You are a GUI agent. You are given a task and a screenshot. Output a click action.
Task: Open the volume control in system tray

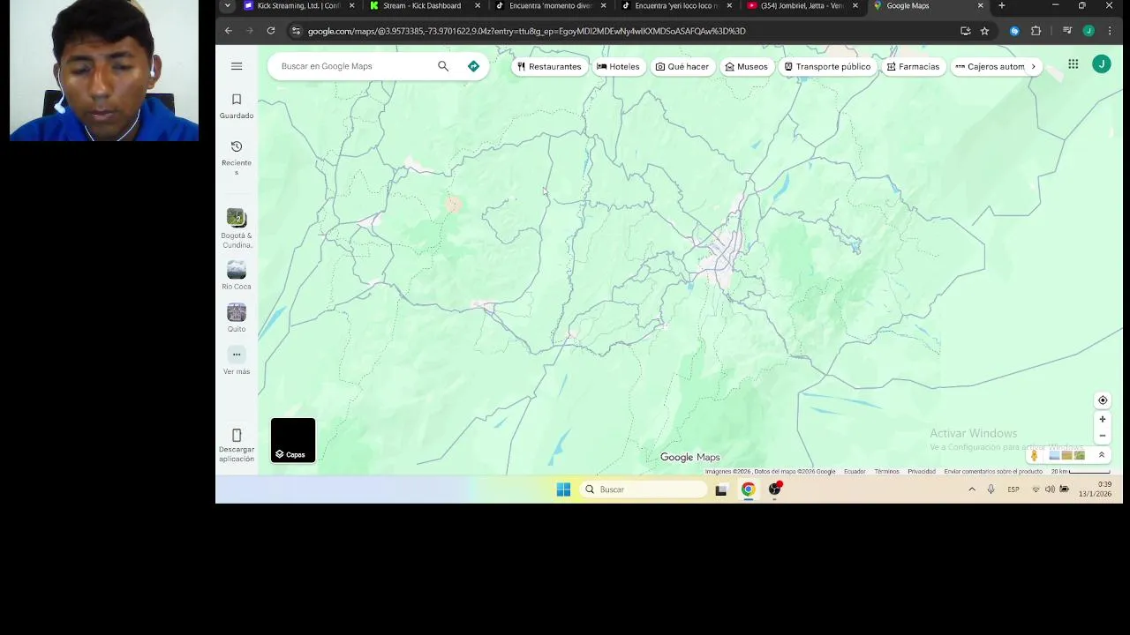point(1050,489)
